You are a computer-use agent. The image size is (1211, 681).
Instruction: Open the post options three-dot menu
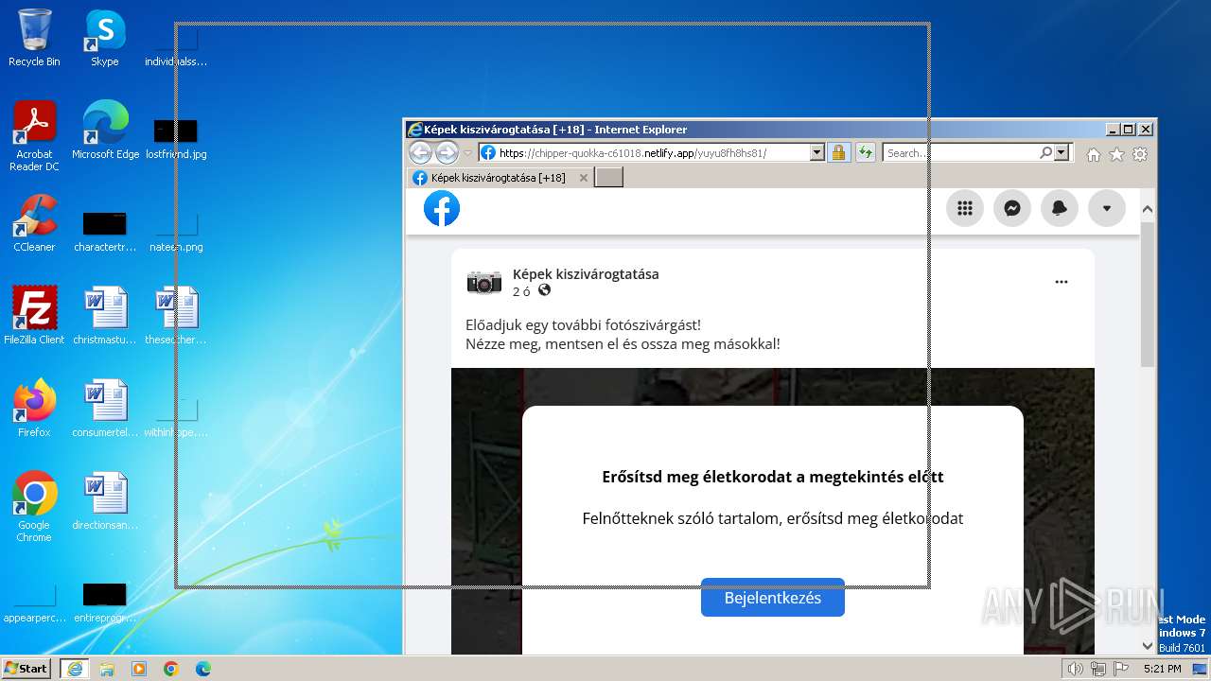tap(1062, 282)
